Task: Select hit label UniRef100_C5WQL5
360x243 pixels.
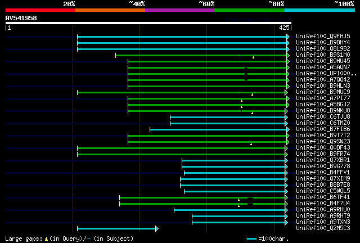Action: pyautogui.click(x=323, y=191)
